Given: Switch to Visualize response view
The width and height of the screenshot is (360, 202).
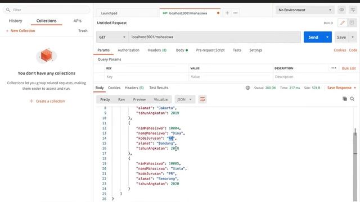Looking at the screenshot, I should point(161,99).
